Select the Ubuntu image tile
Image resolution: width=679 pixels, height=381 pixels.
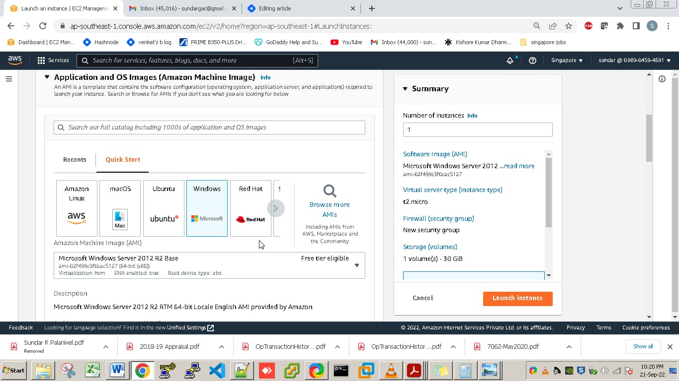click(164, 208)
